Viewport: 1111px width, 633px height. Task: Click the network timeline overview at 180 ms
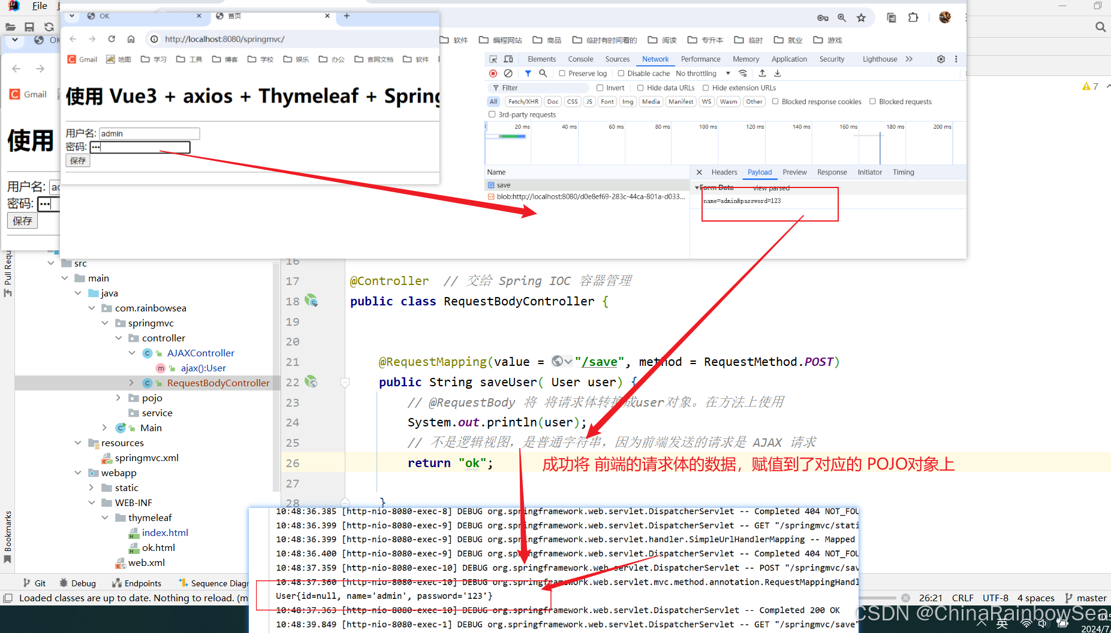coord(895,144)
